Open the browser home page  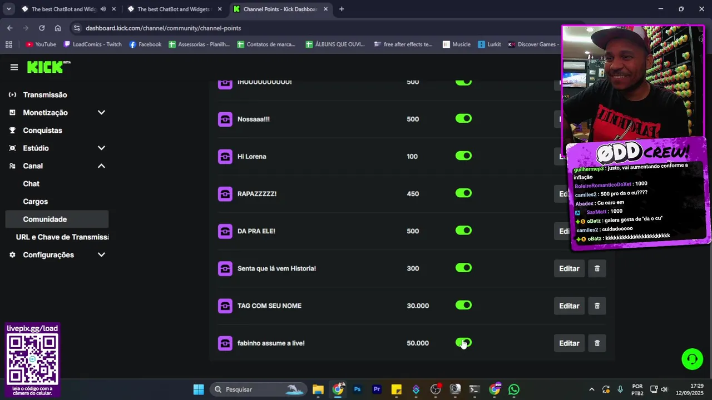pyautogui.click(x=58, y=28)
